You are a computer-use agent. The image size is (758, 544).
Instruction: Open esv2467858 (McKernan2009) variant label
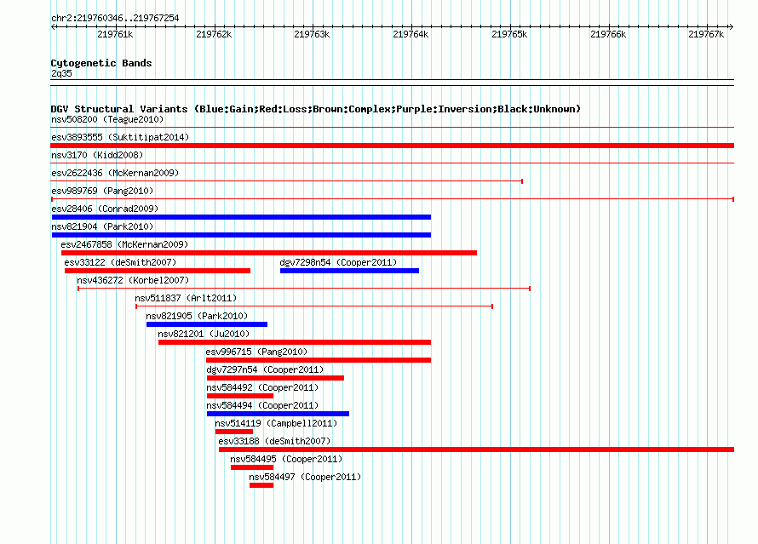pyautogui.click(x=124, y=244)
